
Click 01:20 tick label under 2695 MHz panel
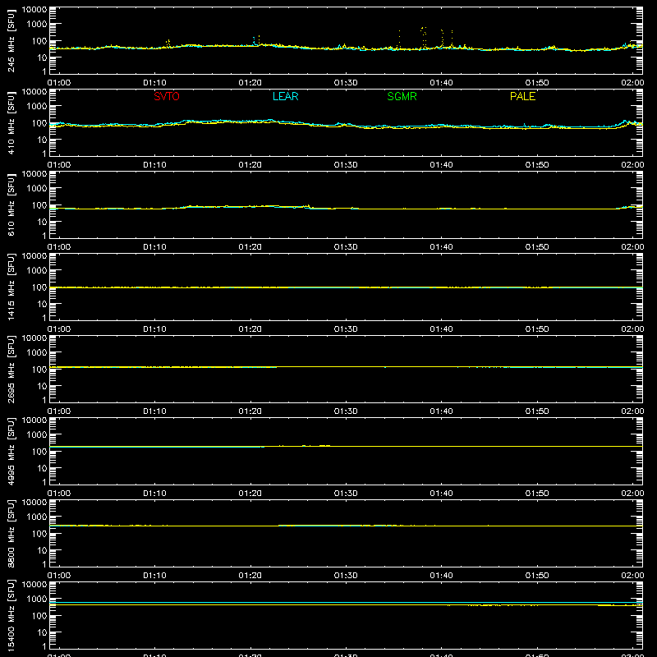(x=250, y=411)
